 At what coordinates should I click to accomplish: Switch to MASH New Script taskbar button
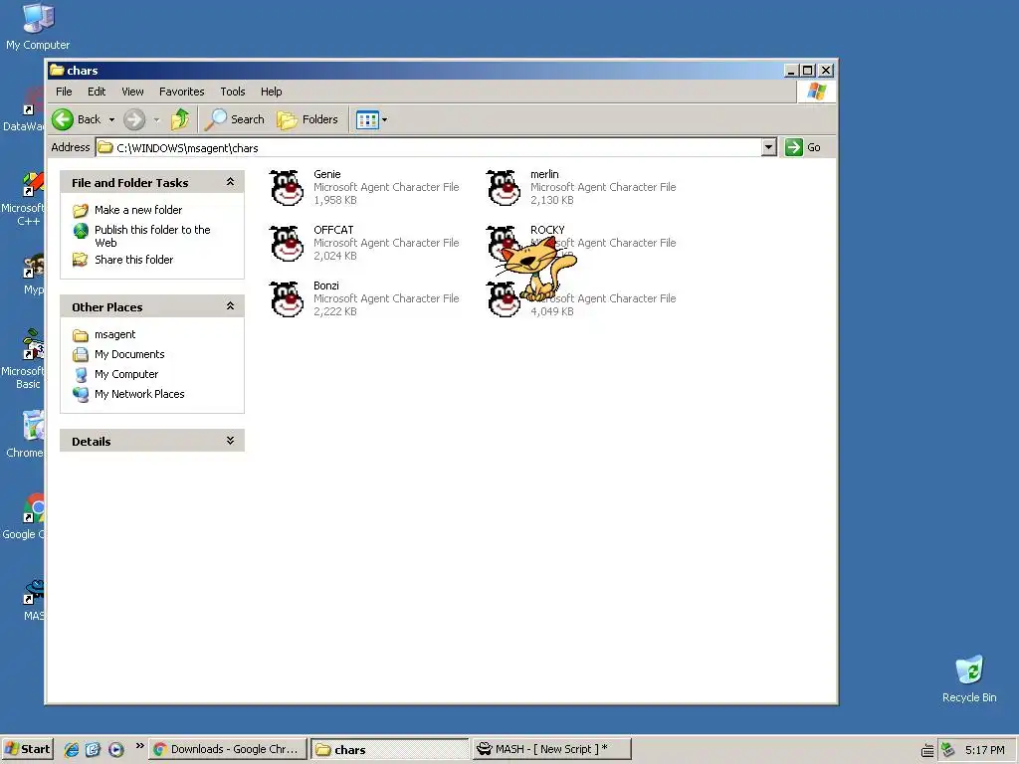coord(551,749)
